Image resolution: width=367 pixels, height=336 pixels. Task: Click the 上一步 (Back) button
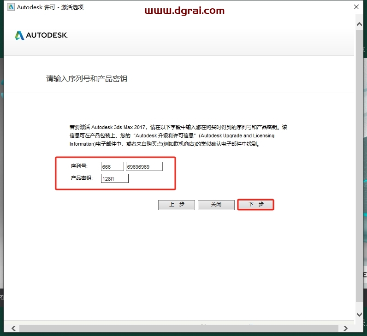[177, 205]
